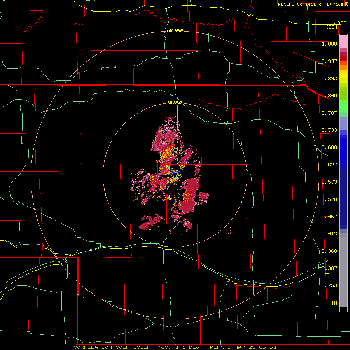The height and width of the screenshot is (350, 350).
Task: Click the gray bottom segment of the color bar
Action: tap(343, 270)
